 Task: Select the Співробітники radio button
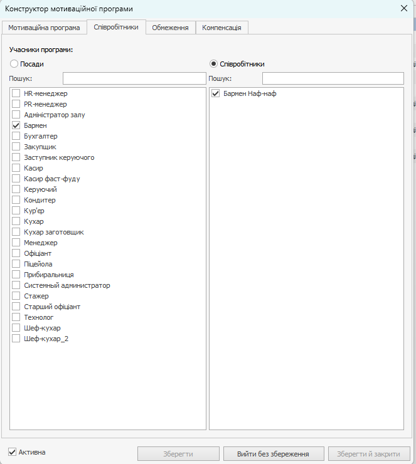click(x=213, y=64)
